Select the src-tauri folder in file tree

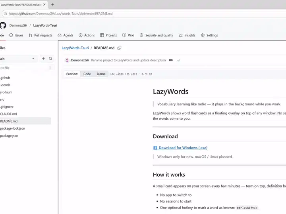pos(6,92)
